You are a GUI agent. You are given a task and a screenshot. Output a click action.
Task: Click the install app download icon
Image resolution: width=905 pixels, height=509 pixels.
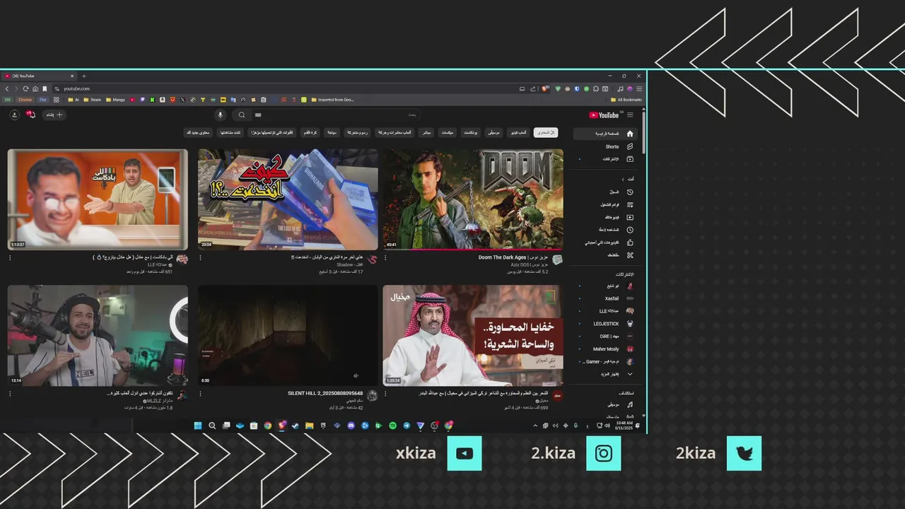[x=14, y=115]
